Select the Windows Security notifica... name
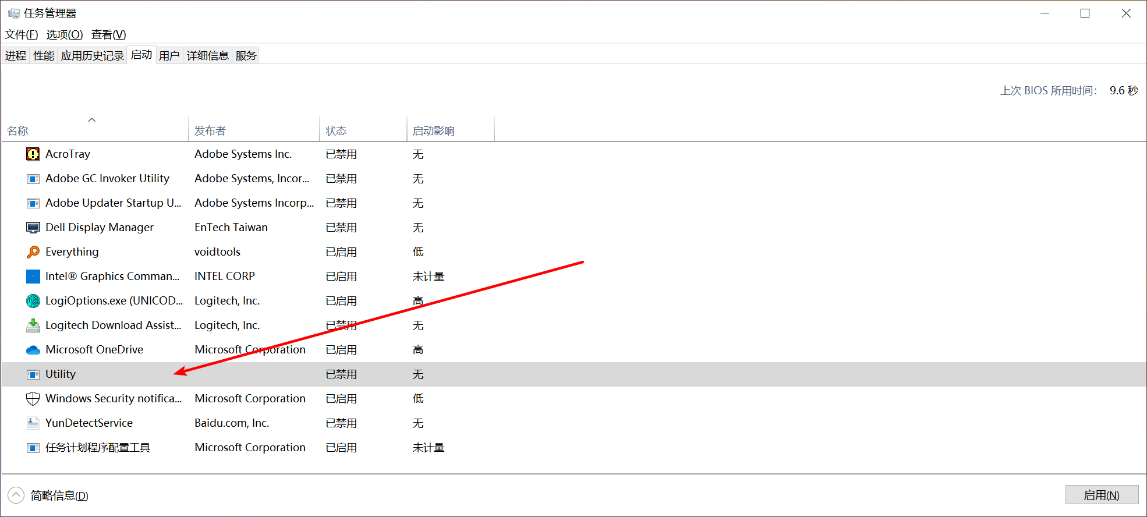Viewport: 1147px width, 517px height. 114,398
